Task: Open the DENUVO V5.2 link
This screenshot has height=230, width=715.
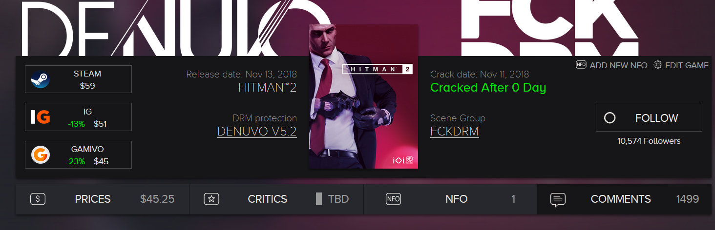Action: (257, 132)
